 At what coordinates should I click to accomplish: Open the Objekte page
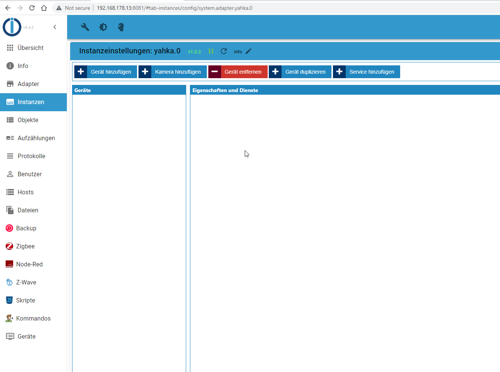[x=33, y=120]
